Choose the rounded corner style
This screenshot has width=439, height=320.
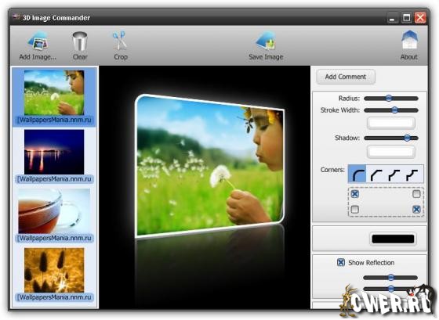(x=357, y=174)
